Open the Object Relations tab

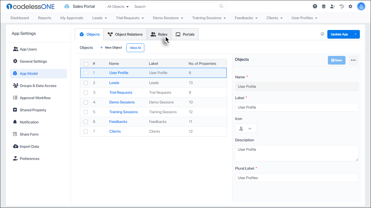[125, 34]
